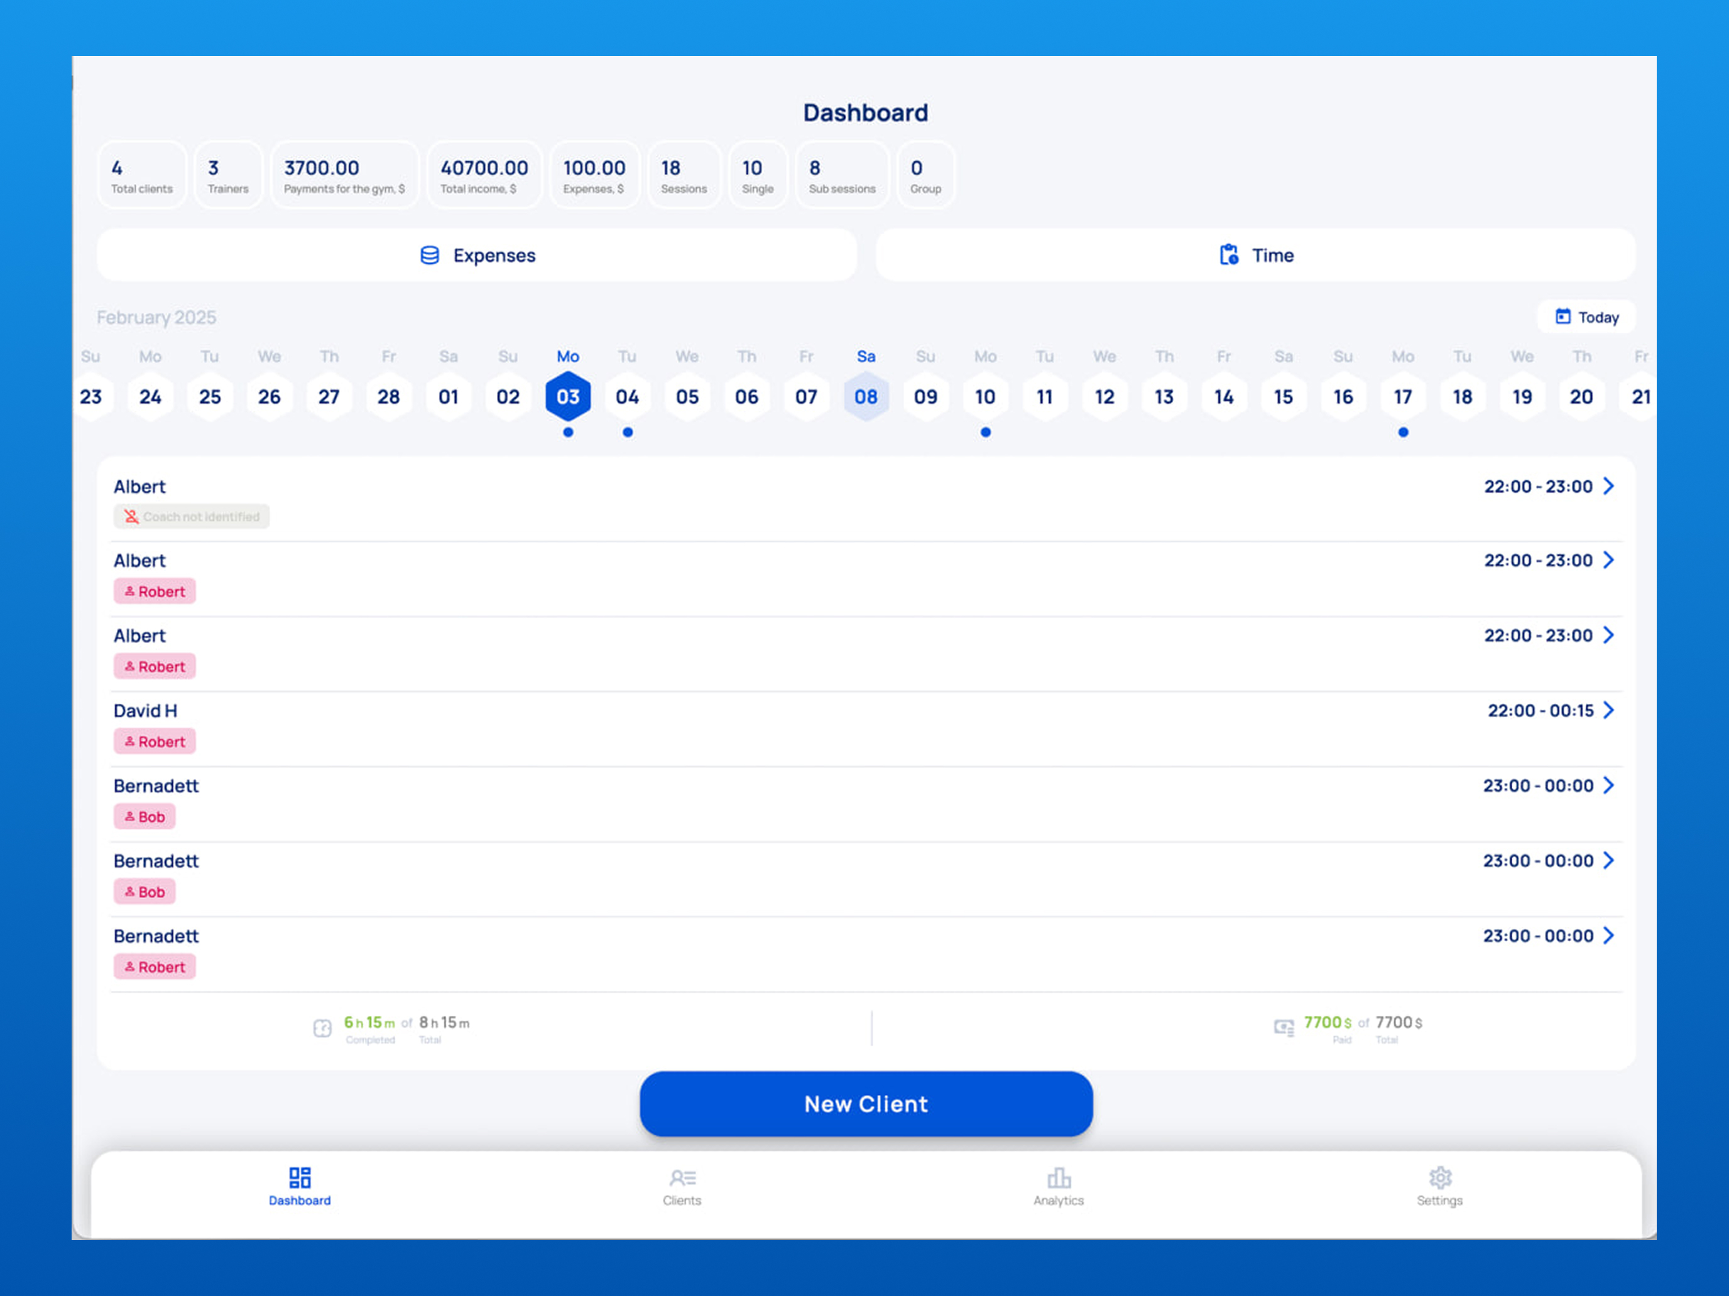Open the second Albert session chevron
This screenshot has width=1729, height=1296.
tap(1608, 560)
